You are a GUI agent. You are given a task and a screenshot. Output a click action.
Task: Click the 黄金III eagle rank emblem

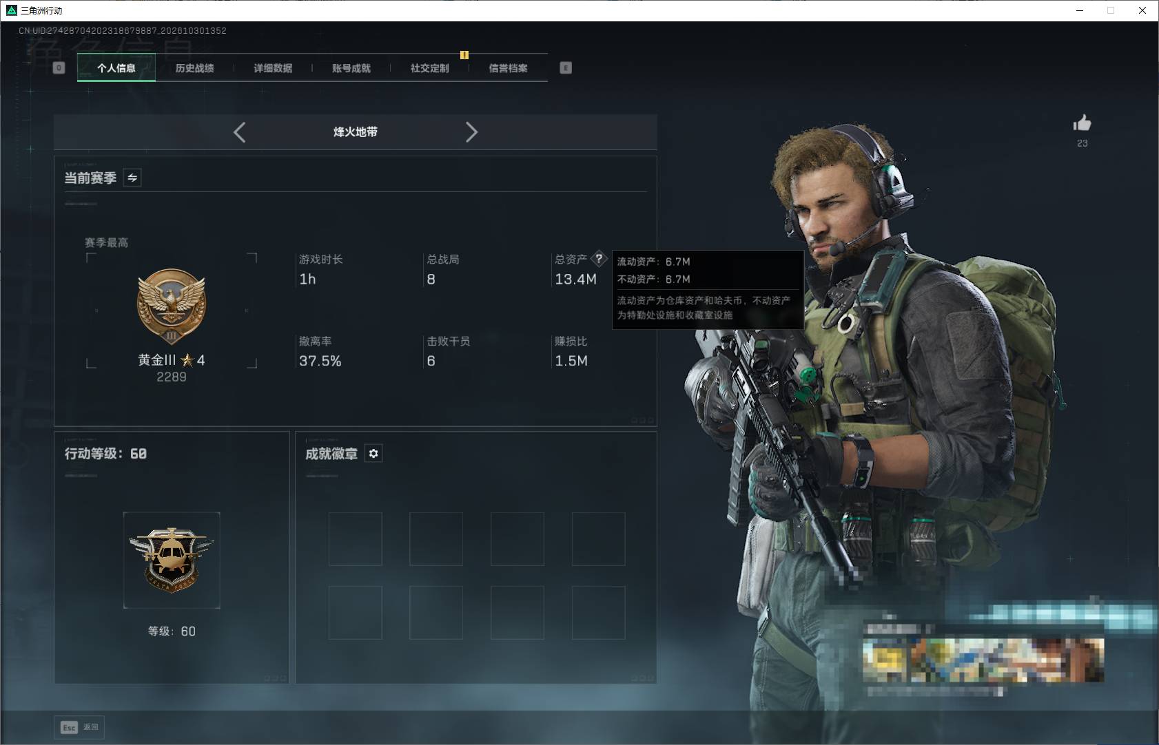(x=172, y=306)
